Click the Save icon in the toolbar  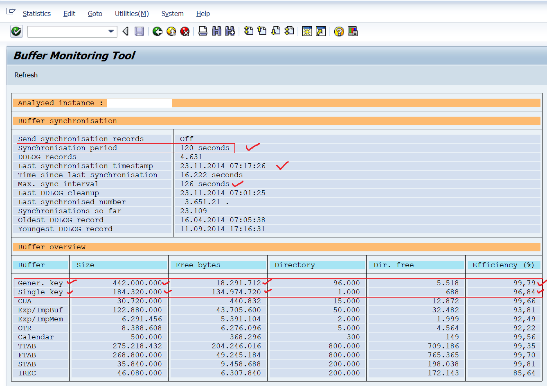(139, 31)
